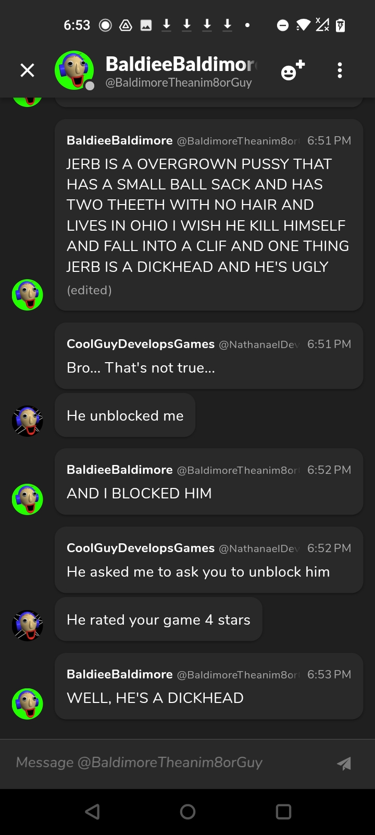Tap the Android home circle button
This screenshot has width=375, height=835.
coord(187,812)
